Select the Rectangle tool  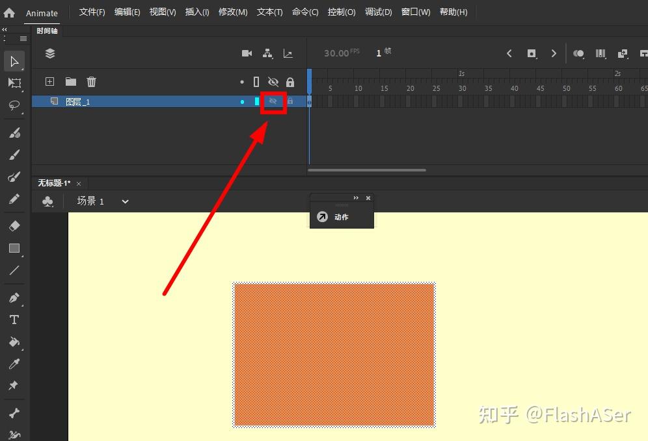pyautogui.click(x=14, y=247)
